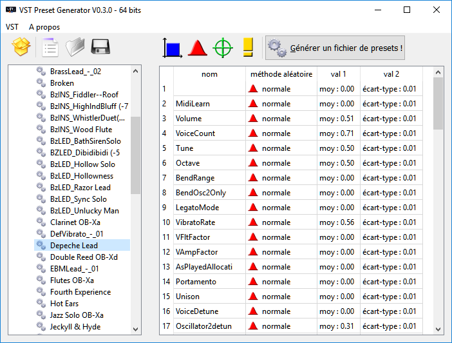Click 'écart-type : 0.01' in BendRange row

[390, 178]
